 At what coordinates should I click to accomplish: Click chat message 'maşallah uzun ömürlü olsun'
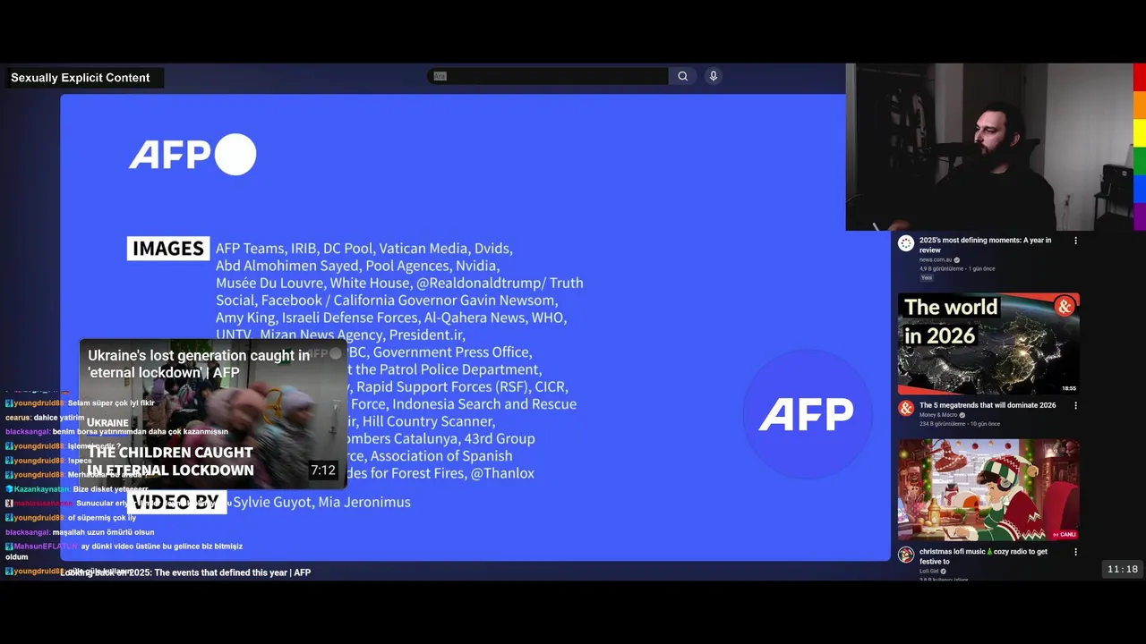point(103,532)
